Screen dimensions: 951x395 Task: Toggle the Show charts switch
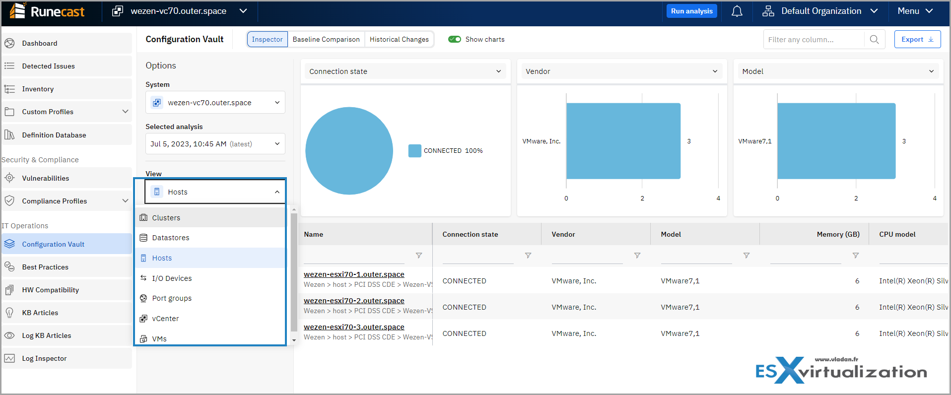coord(455,39)
